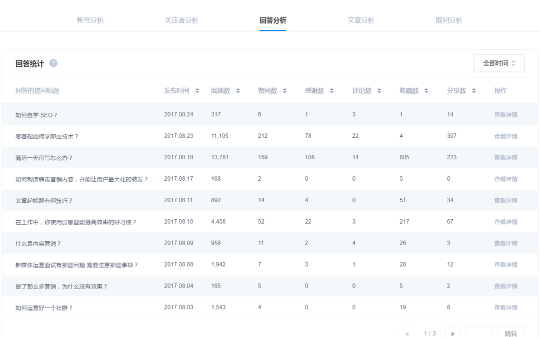Screen dimensions: 540x337
Task: View details for 如何自学 SEO？
Action: 506,115
